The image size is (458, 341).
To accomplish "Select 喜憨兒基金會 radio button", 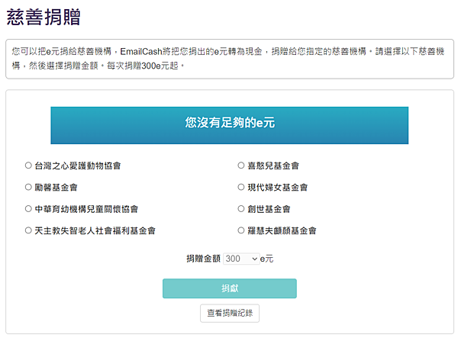I will (x=241, y=166).
